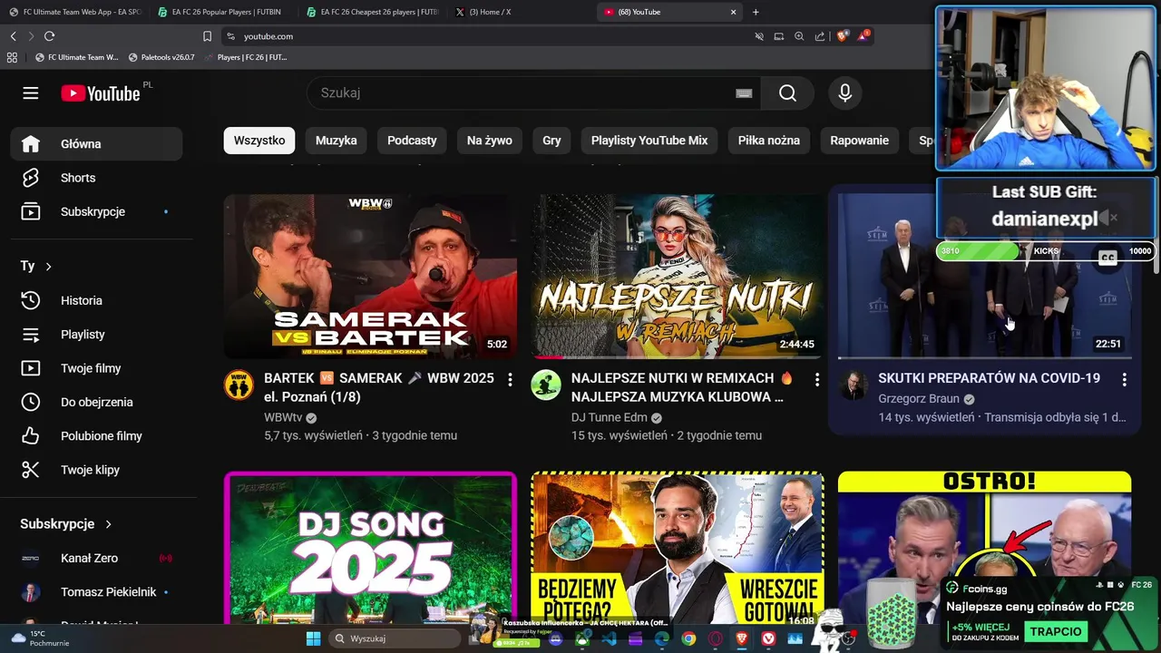Select Playlisty YouTube Mix chip
The width and height of the screenshot is (1161, 653).
coord(649,141)
